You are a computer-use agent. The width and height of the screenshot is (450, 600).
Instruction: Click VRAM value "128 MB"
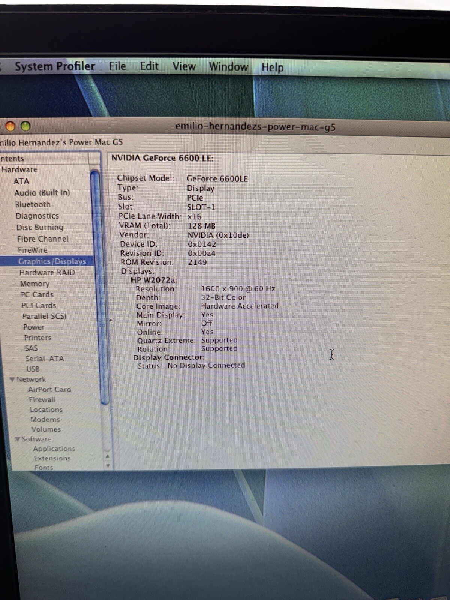click(202, 226)
